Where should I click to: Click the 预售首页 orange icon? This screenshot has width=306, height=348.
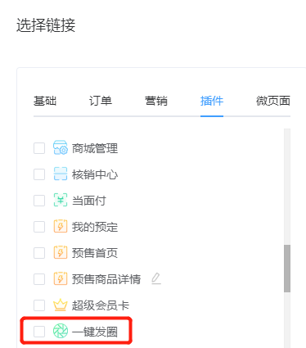(61, 252)
